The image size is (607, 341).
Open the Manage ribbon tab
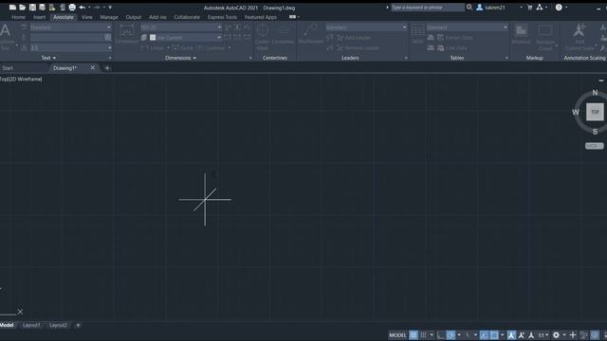[x=109, y=17]
